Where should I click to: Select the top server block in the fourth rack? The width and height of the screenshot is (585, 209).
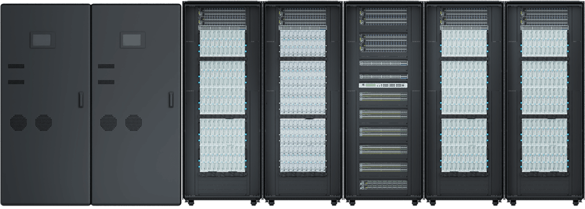click(464, 43)
